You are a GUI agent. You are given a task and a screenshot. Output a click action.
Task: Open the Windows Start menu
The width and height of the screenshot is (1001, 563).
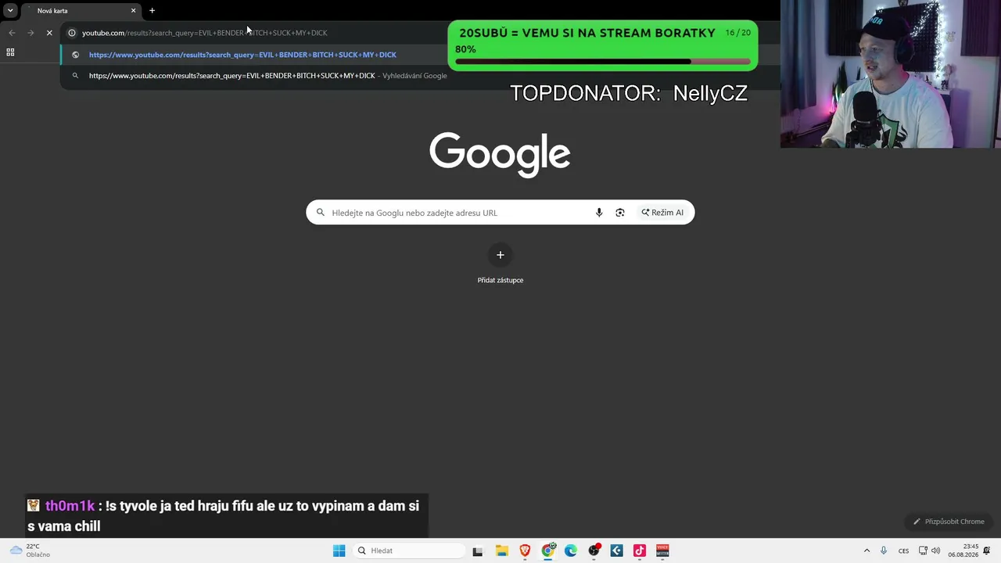pyautogui.click(x=339, y=550)
